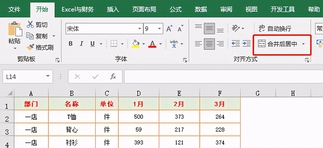Image resolution: width=323 pixels, height=148 pixels.
Task: Switch to Data (数据) tab
Action: pos(201,9)
